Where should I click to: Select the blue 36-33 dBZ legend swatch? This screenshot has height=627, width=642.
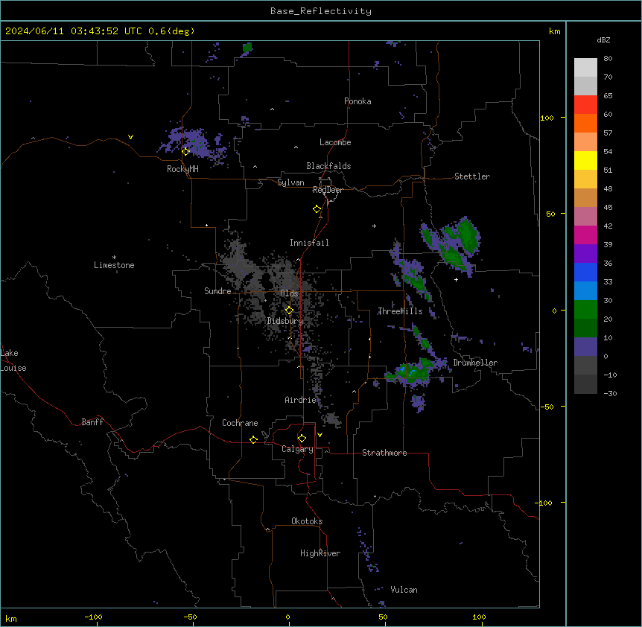585,272
